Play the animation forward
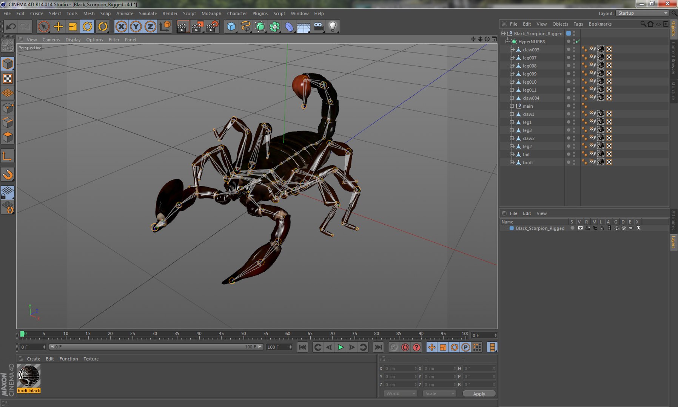Viewport: 678px width, 407px height. [x=341, y=347]
